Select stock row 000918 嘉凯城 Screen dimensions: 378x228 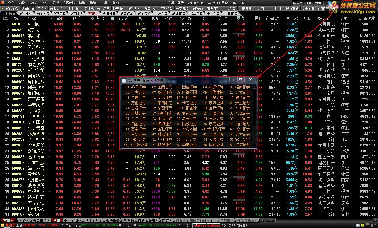tap(189, 36)
